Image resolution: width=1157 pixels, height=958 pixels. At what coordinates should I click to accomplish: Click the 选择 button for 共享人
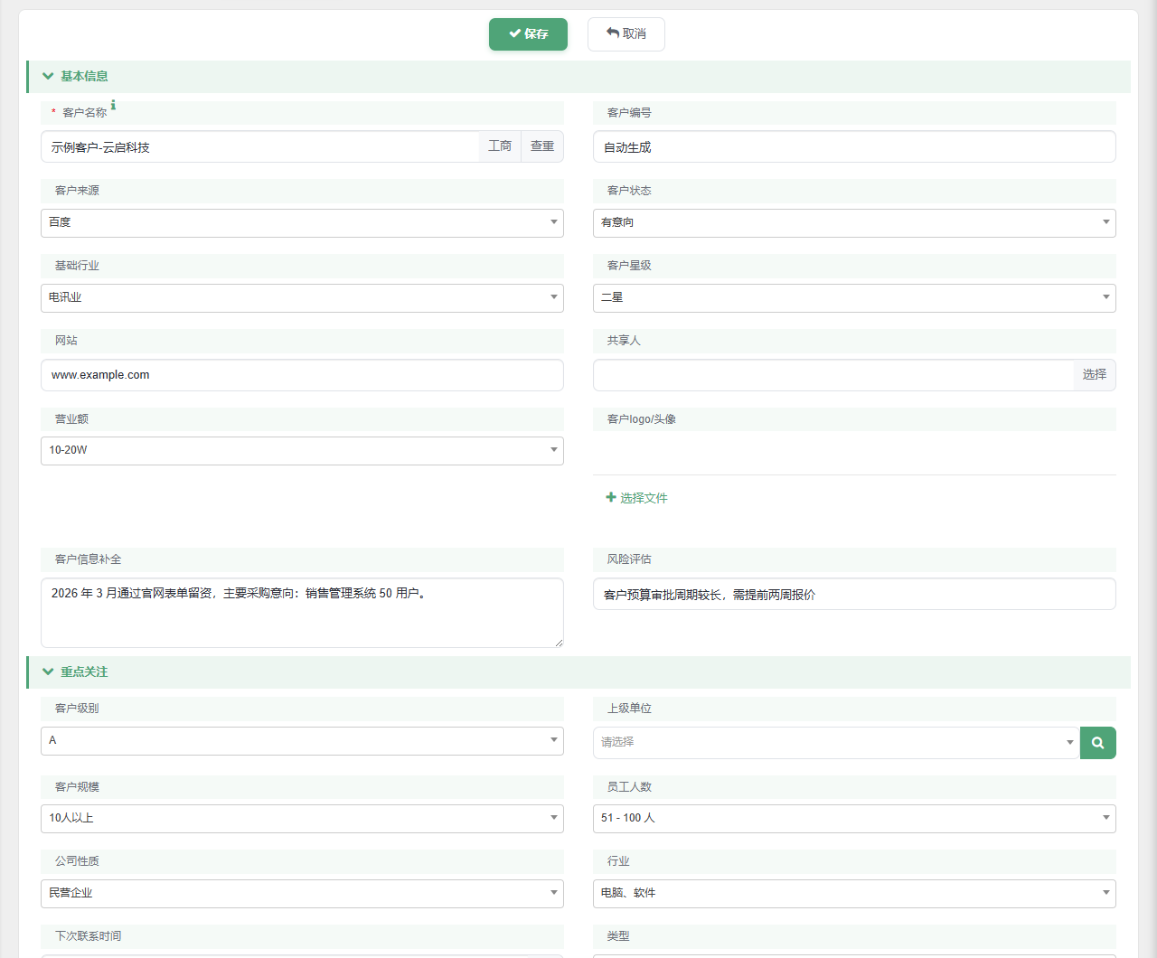[1095, 375]
